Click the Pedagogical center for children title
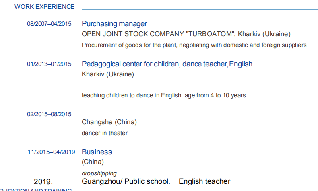The height and width of the screenshot is (191, 318). (167, 64)
